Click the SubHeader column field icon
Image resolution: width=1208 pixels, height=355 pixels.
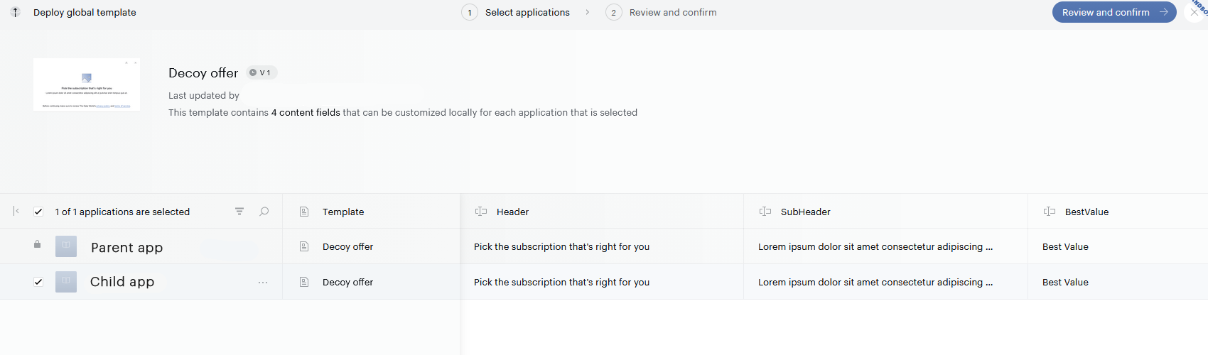point(765,212)
